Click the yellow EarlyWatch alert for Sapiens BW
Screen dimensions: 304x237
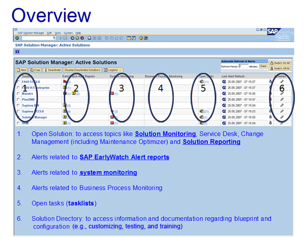tap(64, 105)
